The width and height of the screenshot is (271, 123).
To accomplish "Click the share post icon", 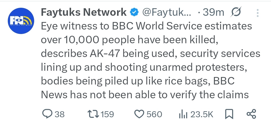I will tap(251, 114).
